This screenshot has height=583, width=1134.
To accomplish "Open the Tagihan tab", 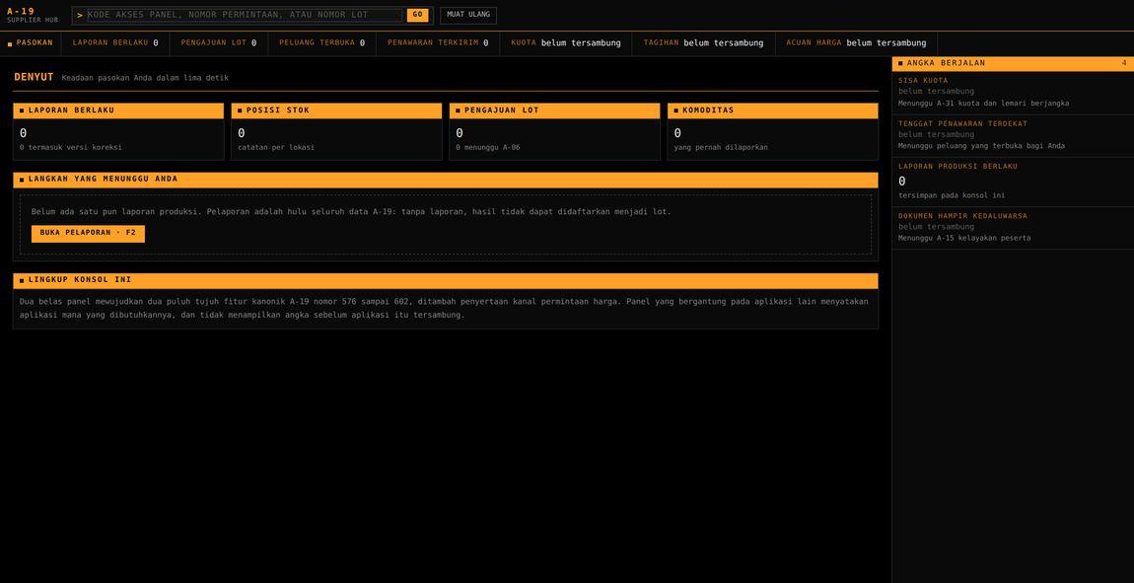I will coord(704,43).
